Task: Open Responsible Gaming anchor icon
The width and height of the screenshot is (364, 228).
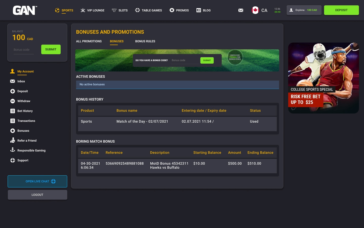Action: (x=12, y=150)
